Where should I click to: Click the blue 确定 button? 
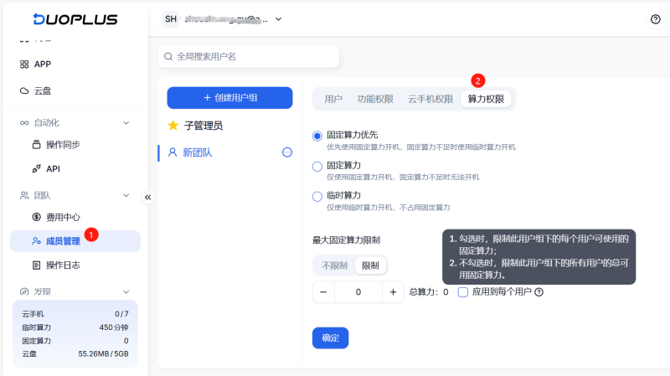pos(330,338)
